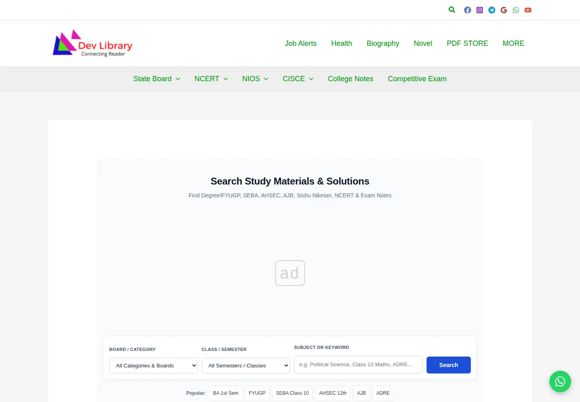Screen dimensions: 580x402
Task: Select the BA 1st Sem popular tag
Action: [226, 393]
